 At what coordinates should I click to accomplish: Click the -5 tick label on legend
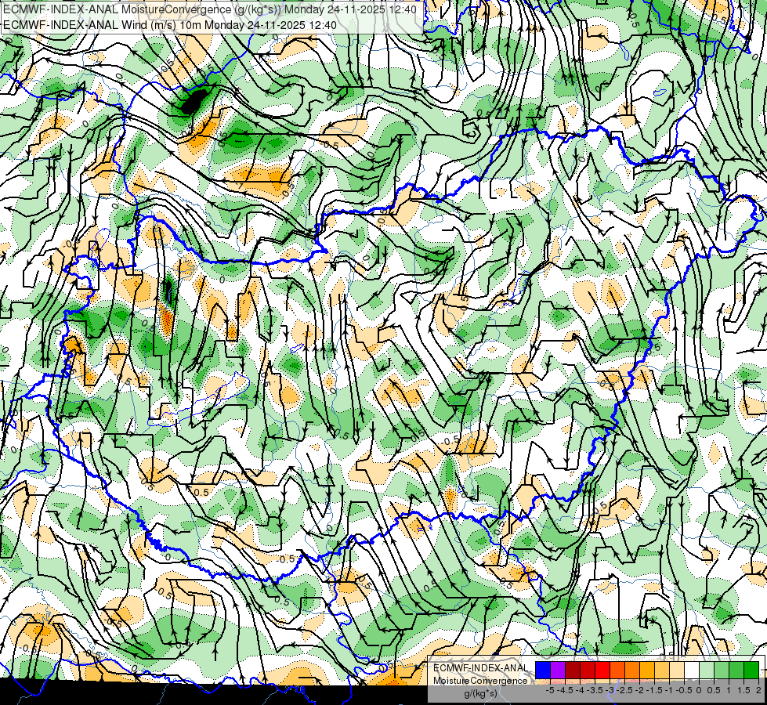tap(550, 690)
